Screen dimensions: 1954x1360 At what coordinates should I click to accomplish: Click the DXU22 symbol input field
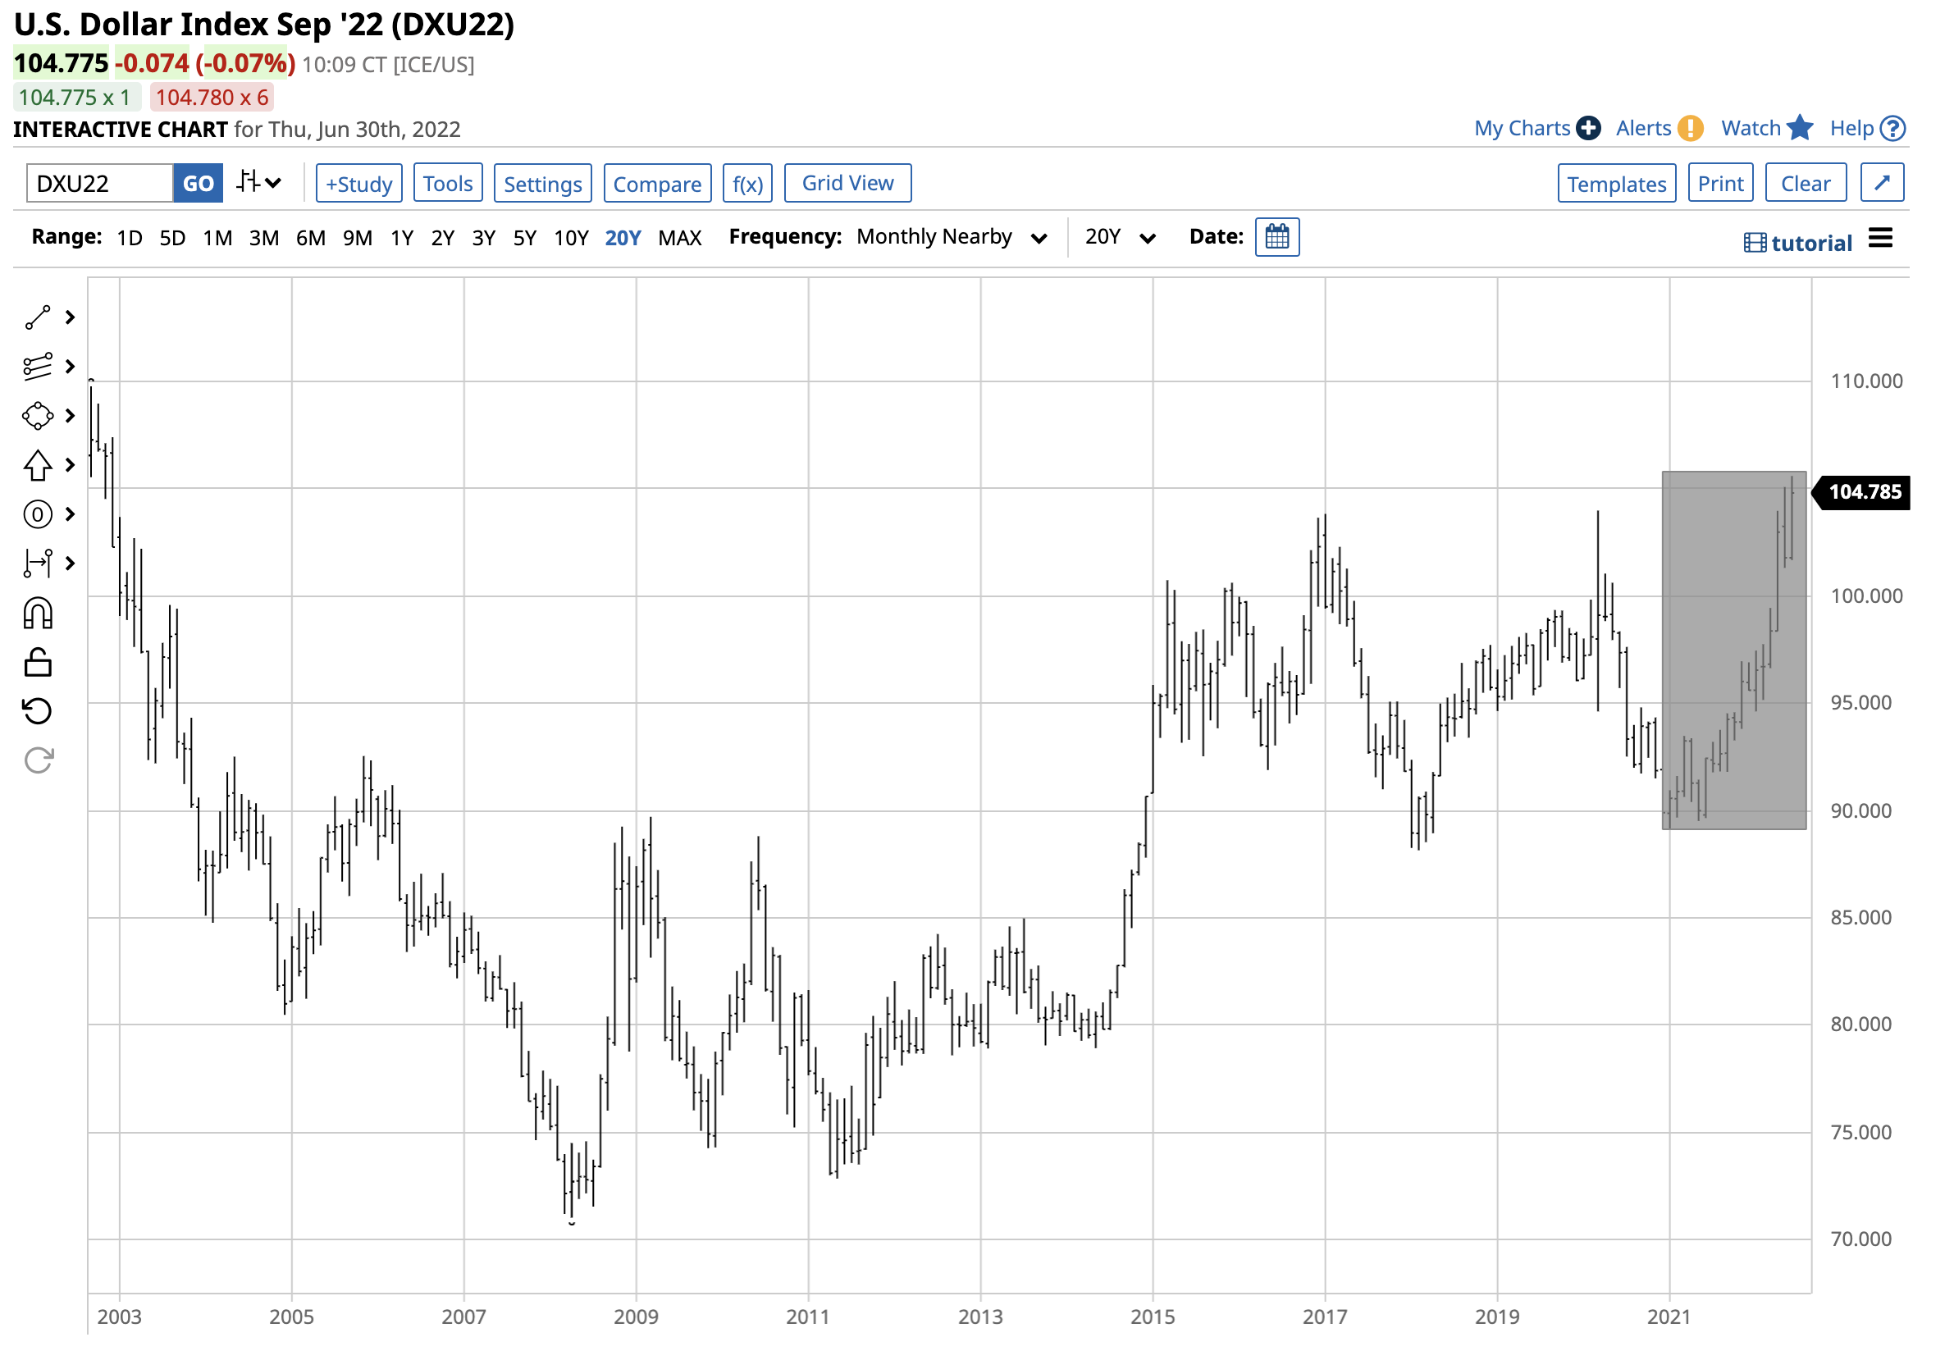point(98,184)
